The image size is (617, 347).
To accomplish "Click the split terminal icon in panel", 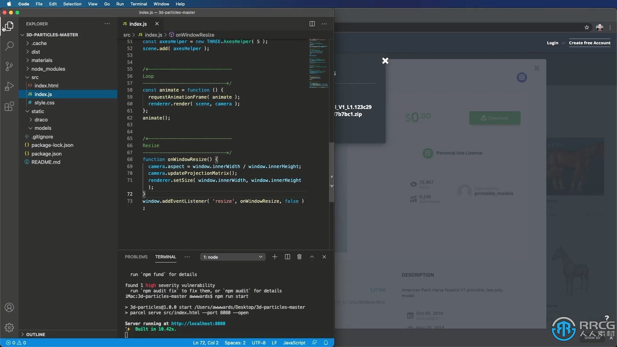I will pyautogui.click(x=287, y=256).
